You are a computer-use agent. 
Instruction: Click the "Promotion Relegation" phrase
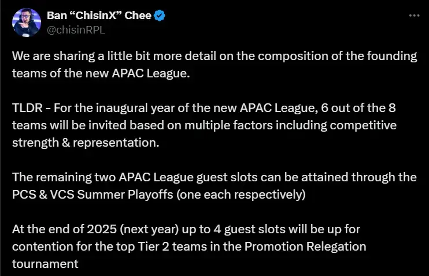click(305, 247)
